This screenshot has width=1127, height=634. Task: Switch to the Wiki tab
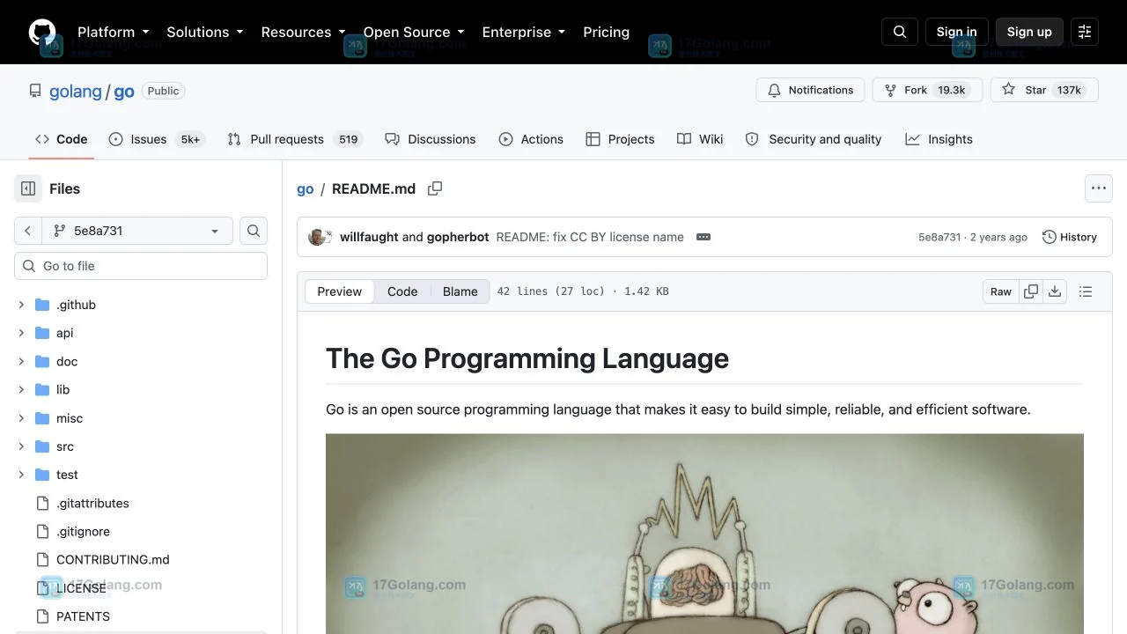[x=700, y=139]
